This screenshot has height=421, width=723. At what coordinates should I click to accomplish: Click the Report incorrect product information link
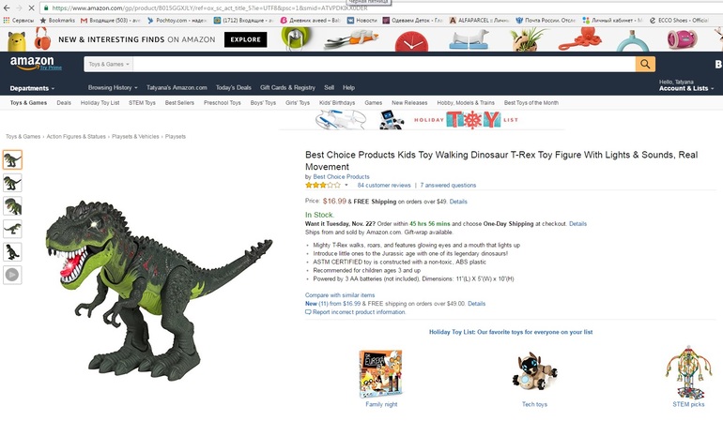coord(355,312)
